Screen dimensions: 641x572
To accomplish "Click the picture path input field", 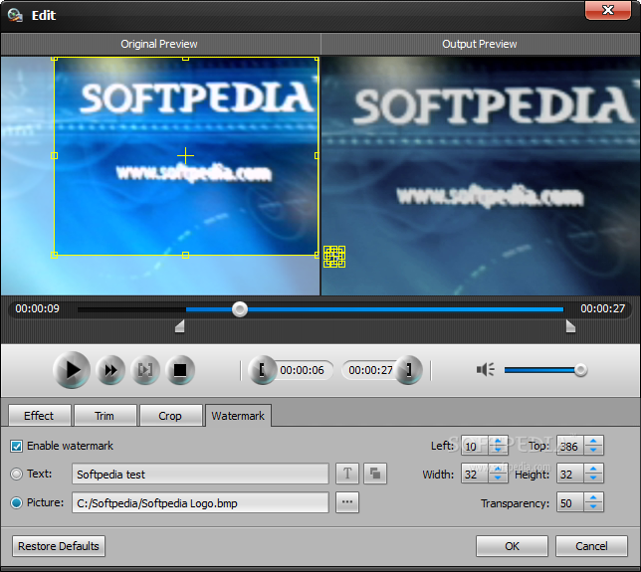I will pyautogui.click(x=200, y=502).
